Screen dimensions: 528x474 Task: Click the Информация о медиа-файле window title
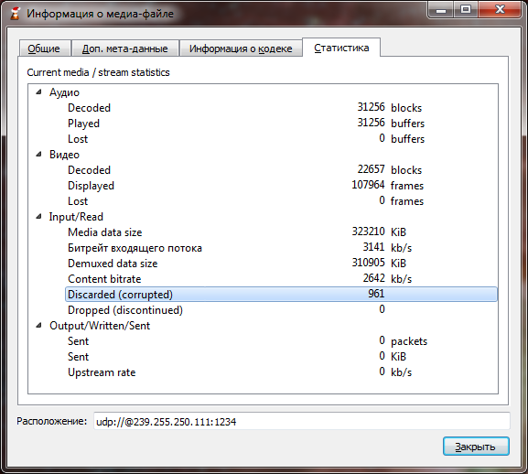(101, 14)
